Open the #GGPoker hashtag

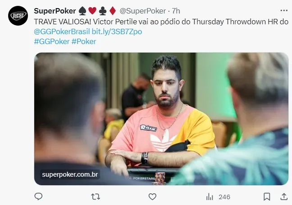(x=52, y=41)
